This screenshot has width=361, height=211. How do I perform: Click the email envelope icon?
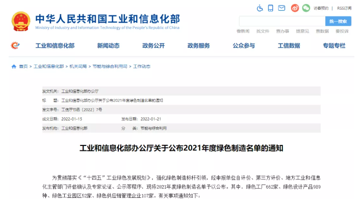click(281, 8)
